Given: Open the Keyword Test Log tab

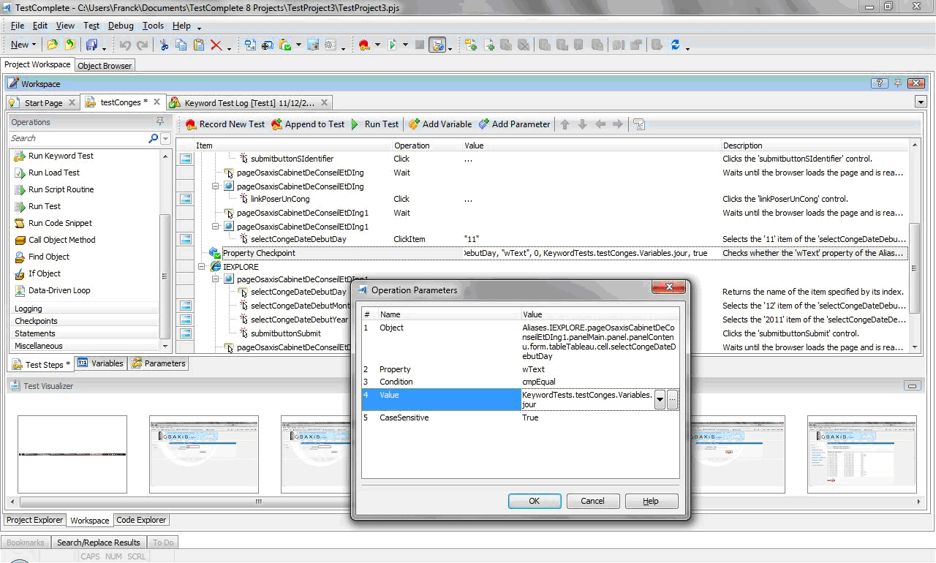Looking at the screenshot, I should point(249,102).
